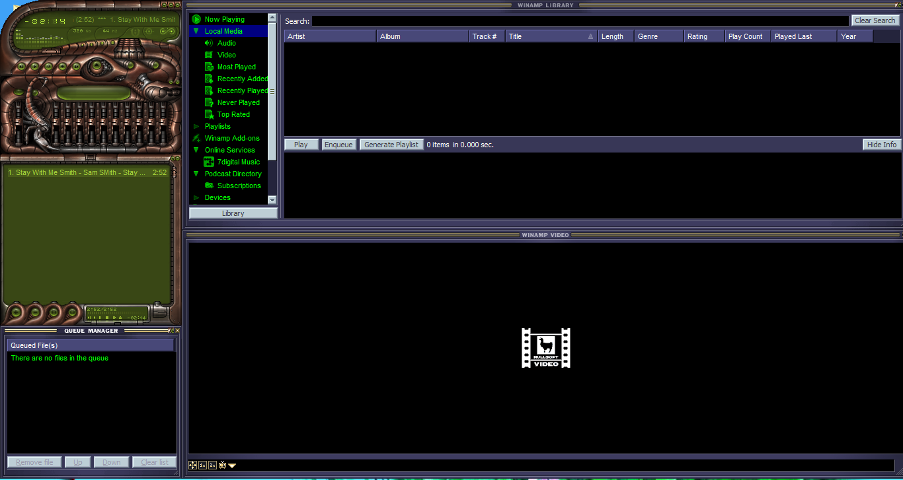Open the Recently Played view

click(242, 90)
